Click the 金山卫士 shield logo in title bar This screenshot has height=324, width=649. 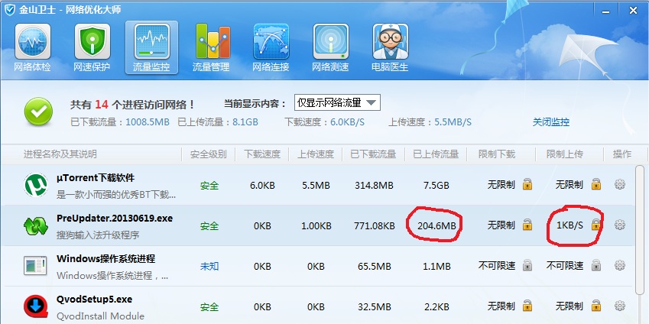(9, 10)
